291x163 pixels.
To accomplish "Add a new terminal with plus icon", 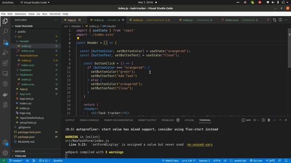I will coord(255,120).
